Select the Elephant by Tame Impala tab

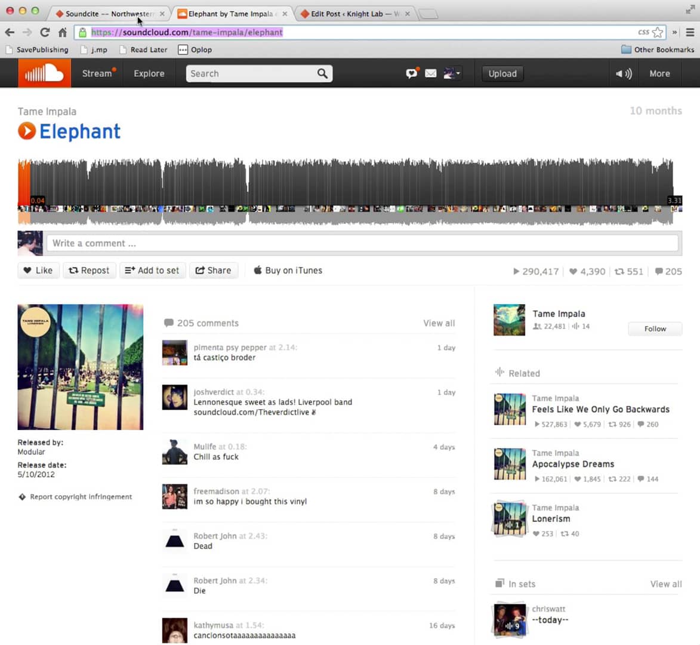(232, 14)
